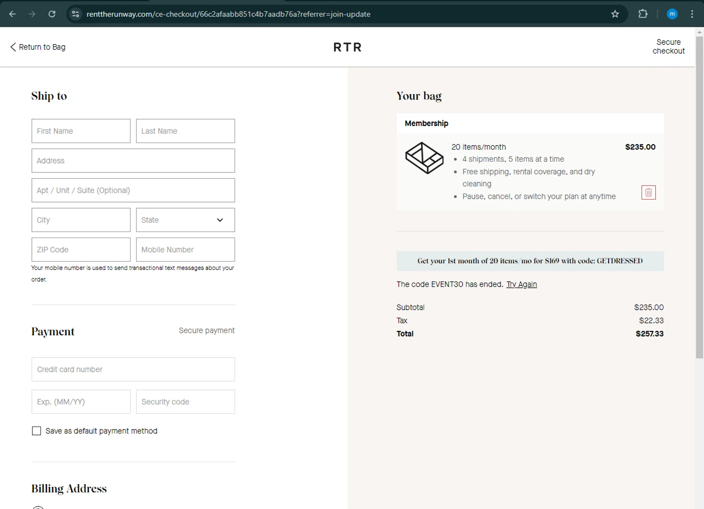The height and width of the screenshot is (509, 704).
Task: Click the Subtotal label in order summary
Action: [410, 307]
